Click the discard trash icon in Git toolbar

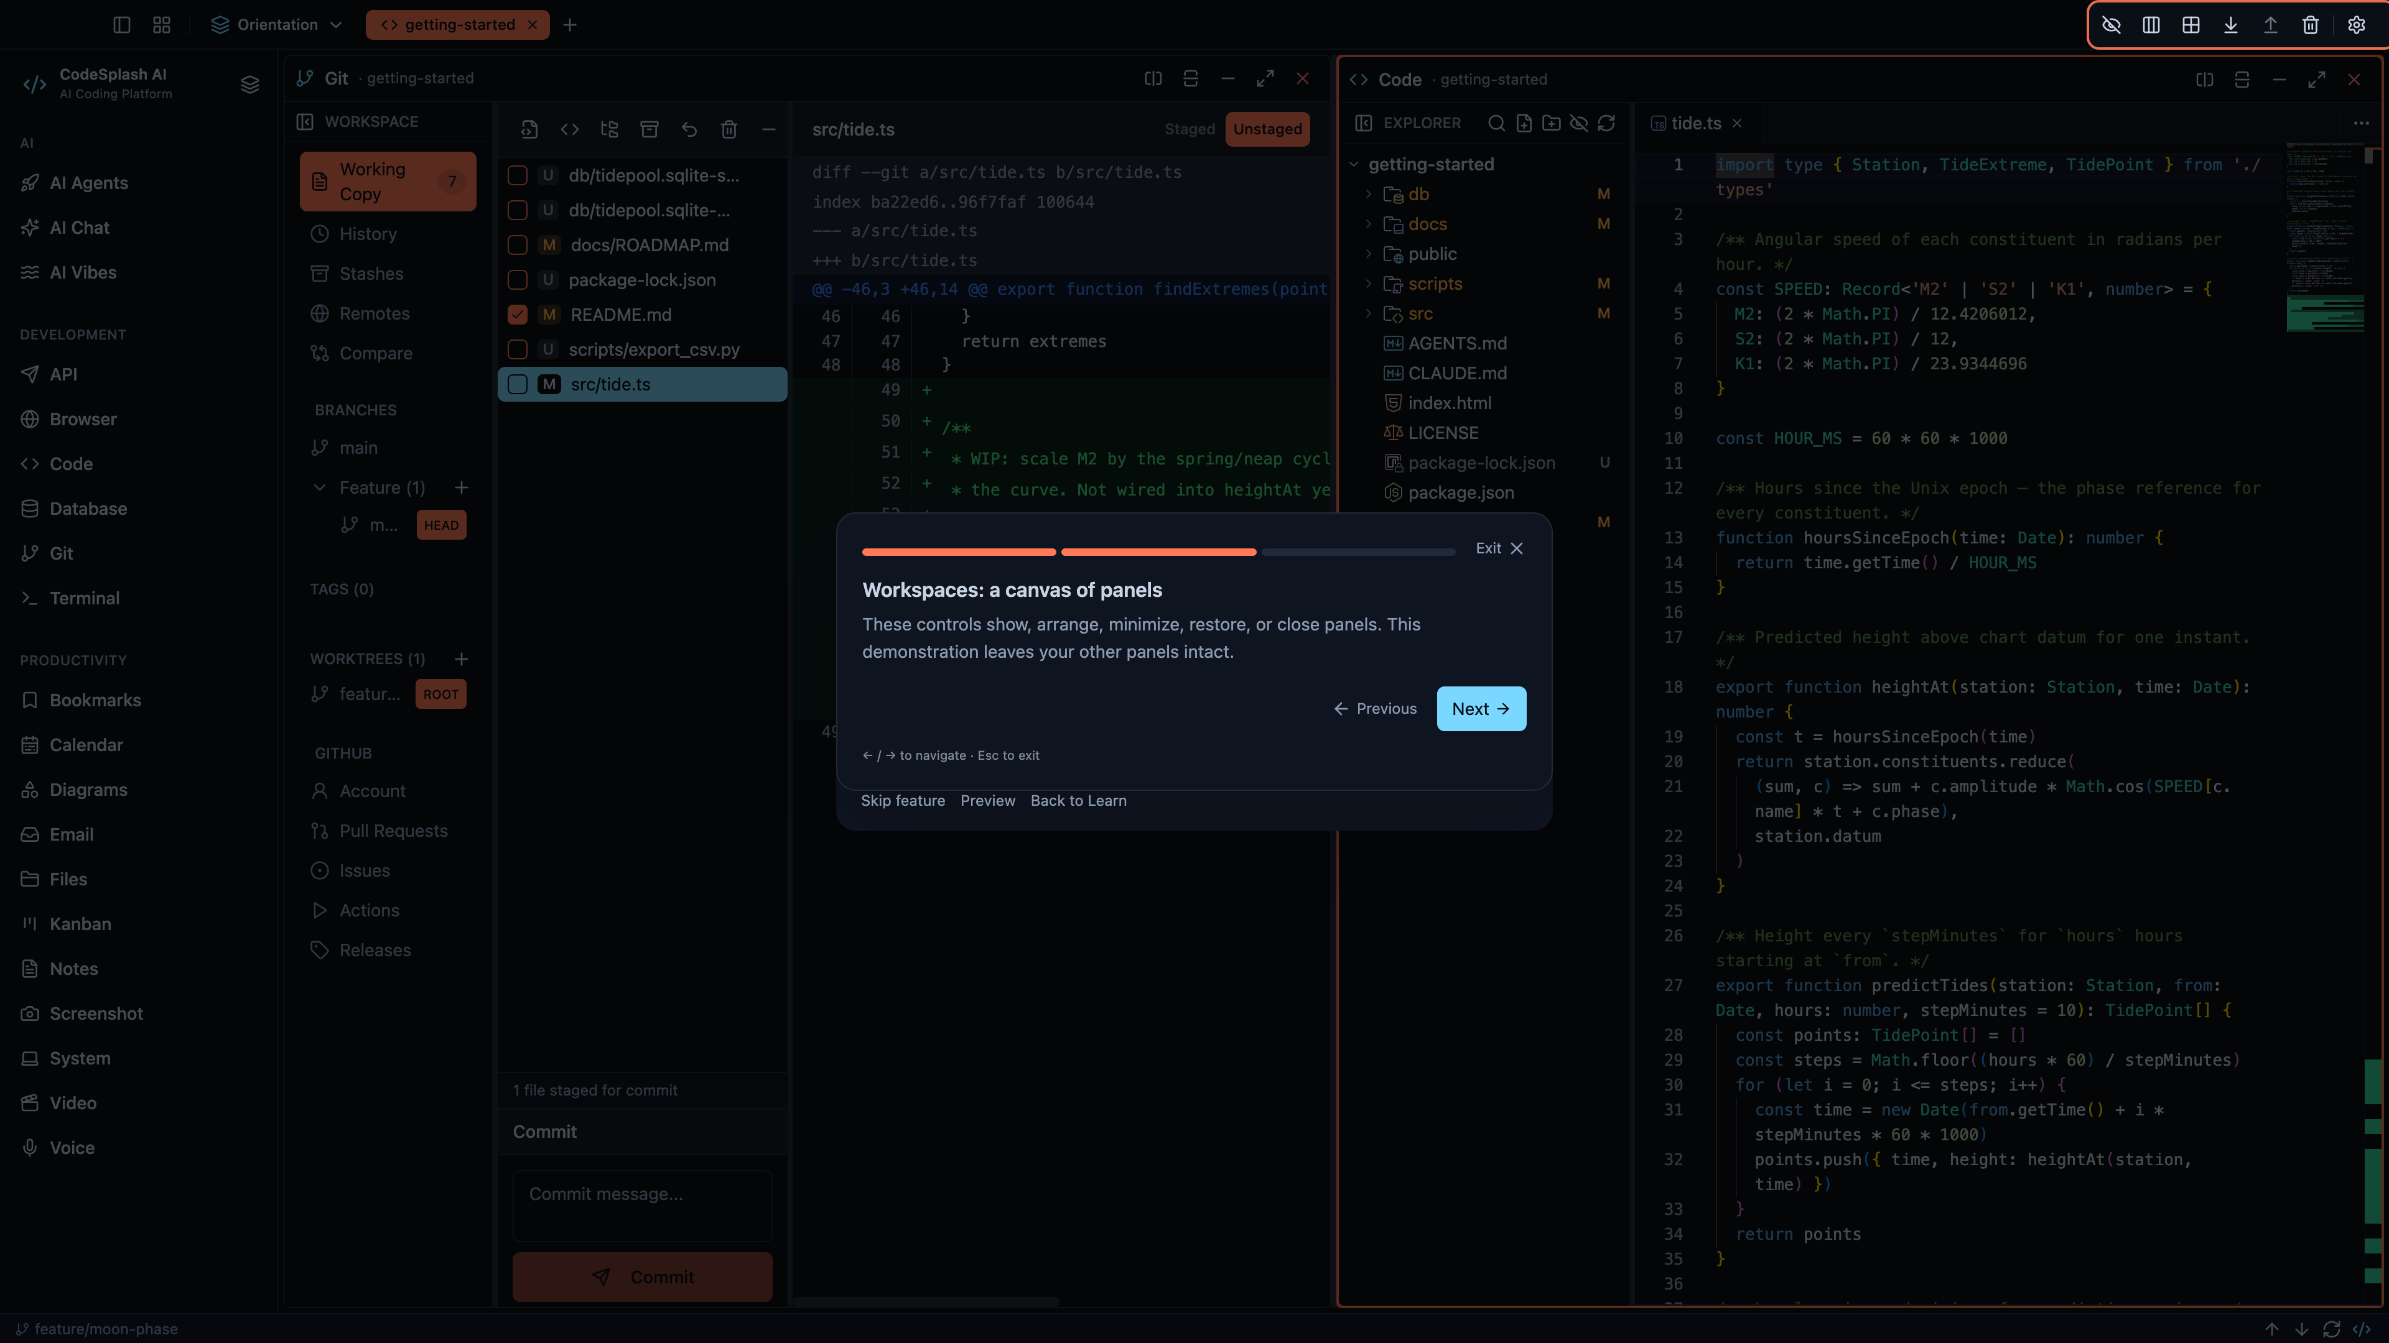(729, 129)
